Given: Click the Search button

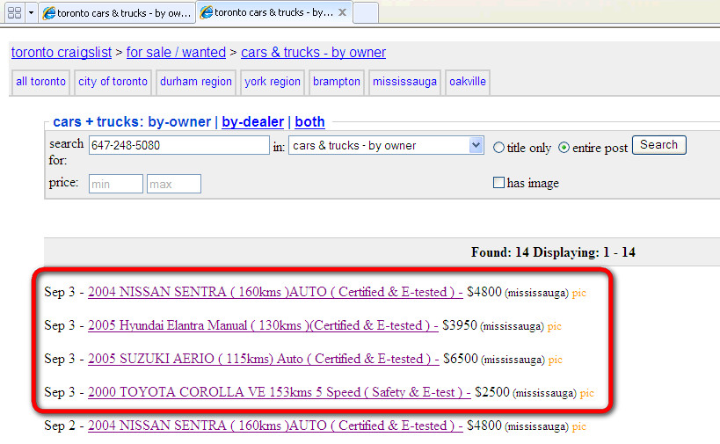Looking at the screenshot, I should coord(659,145).
